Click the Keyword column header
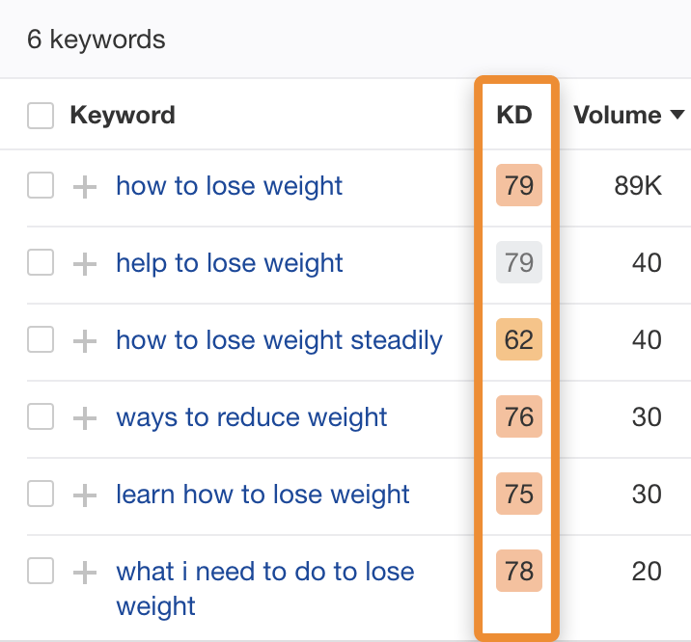Screen dimensions: 691x642 pos(122,116)
